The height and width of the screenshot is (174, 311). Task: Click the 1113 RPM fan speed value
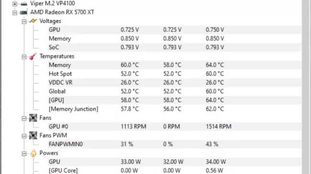(x=133, y=127)
